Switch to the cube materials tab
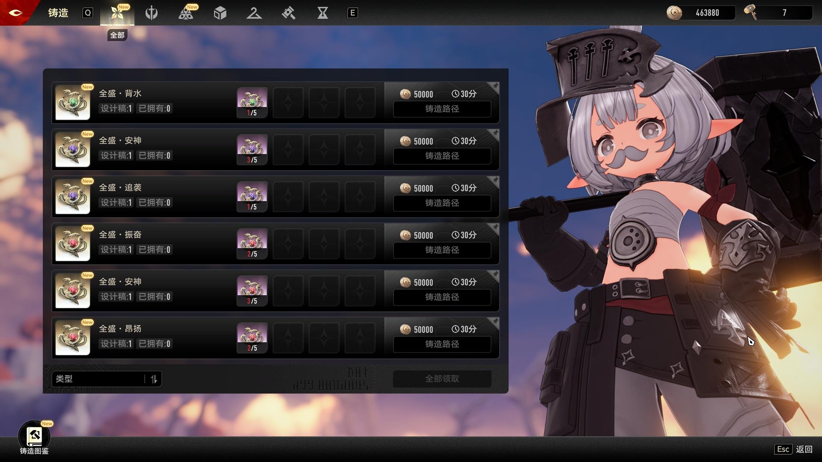Image resolution: width=822 pixels, height=462 pixels. click(220, 13)
